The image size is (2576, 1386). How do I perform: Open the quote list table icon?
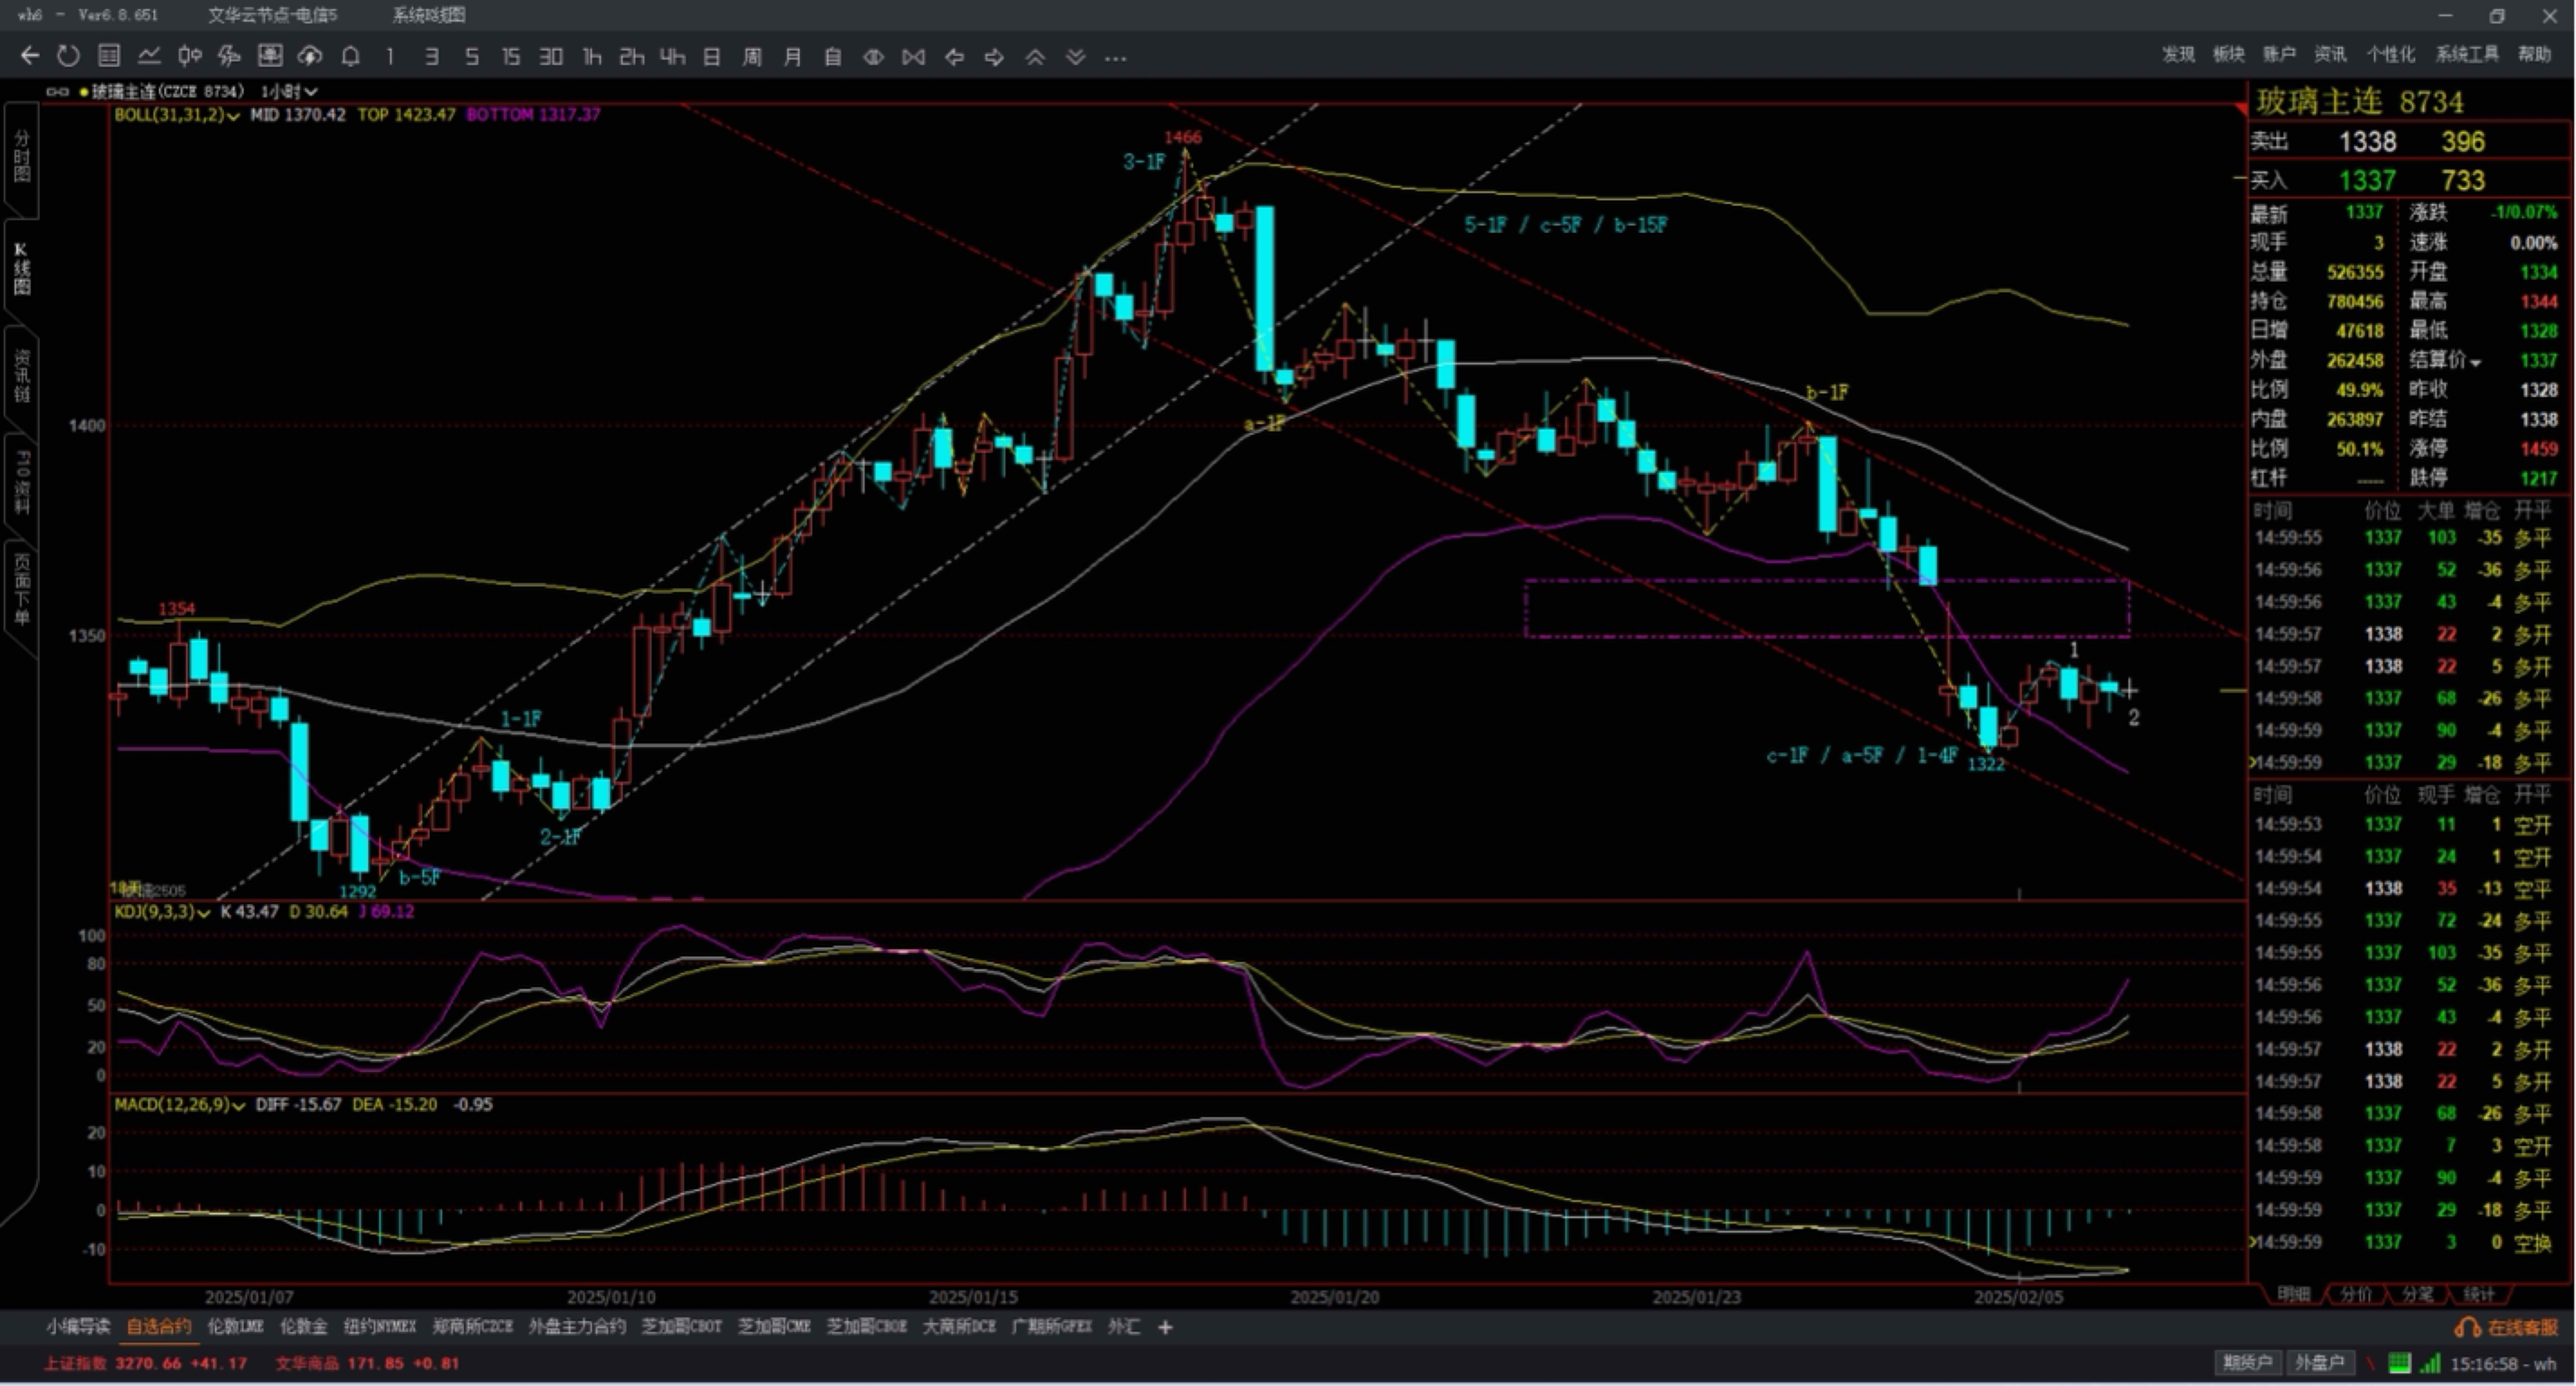pyautogui.click(x=109, y=56)
